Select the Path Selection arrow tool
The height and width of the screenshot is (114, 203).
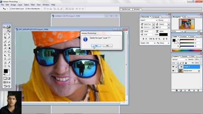tap(5, 55)
